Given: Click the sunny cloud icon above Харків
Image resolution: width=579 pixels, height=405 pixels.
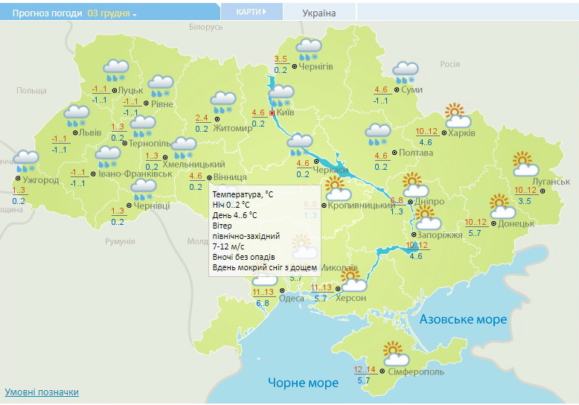Looking at the screenshot, I should [x=458, y=115].
